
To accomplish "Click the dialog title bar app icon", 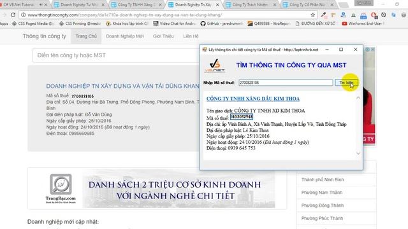I will pyautogui.click(x=205, y=50).
